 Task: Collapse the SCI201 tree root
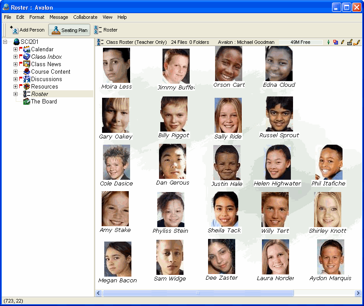pos(5,42)
